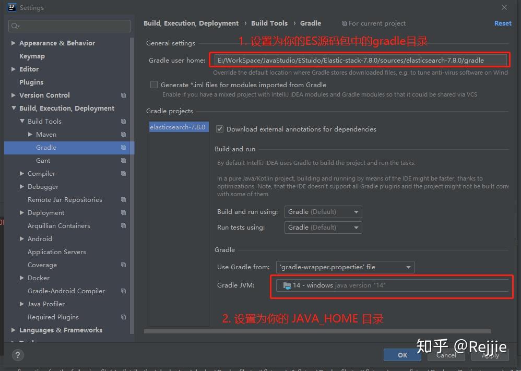This screenshot has width=521, height=371.
Task: Click the project-level icon beside the Gradle row
Action: click(x=123, y=148)
